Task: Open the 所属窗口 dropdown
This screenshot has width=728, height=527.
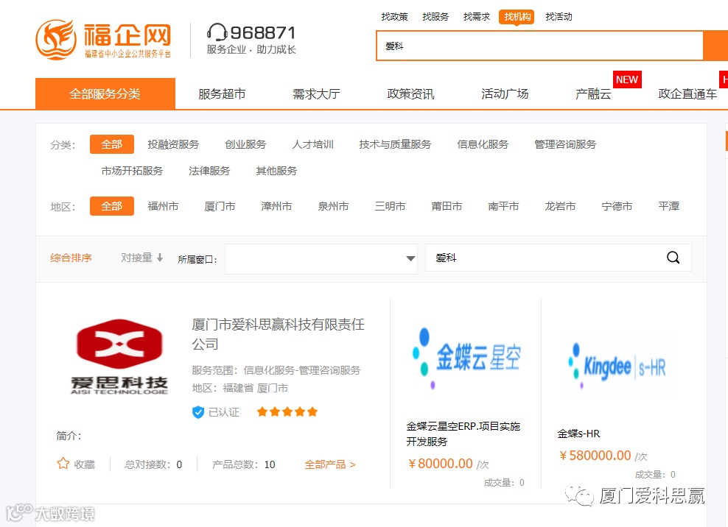Action: [321, 258]
